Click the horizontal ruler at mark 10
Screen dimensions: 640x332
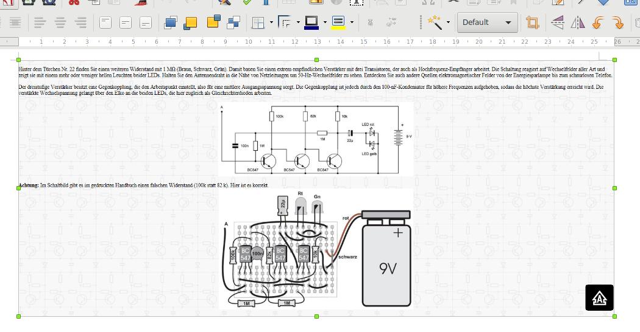pyautogui.click(x=248, y=41)
